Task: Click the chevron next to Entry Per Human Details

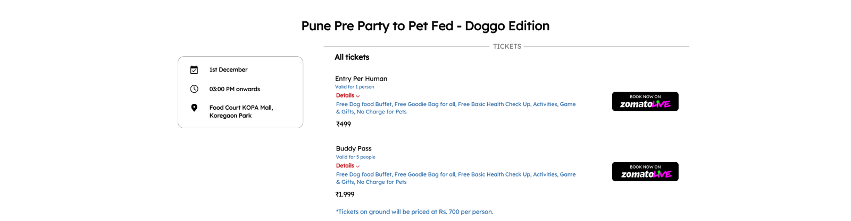Action: (x=357, y=96)
